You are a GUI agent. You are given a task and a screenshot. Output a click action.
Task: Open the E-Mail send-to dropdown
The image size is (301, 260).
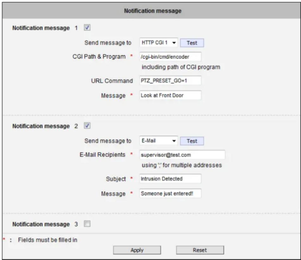[159, 141]
